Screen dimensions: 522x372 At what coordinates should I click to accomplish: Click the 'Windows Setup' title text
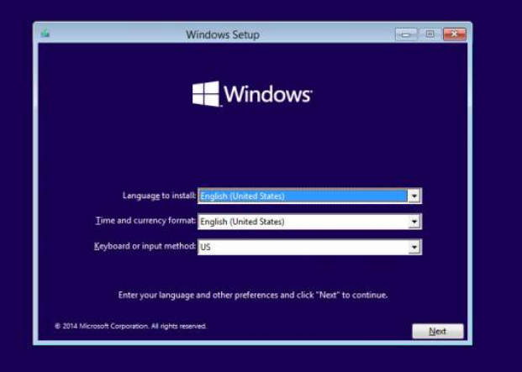pos(223,34)
